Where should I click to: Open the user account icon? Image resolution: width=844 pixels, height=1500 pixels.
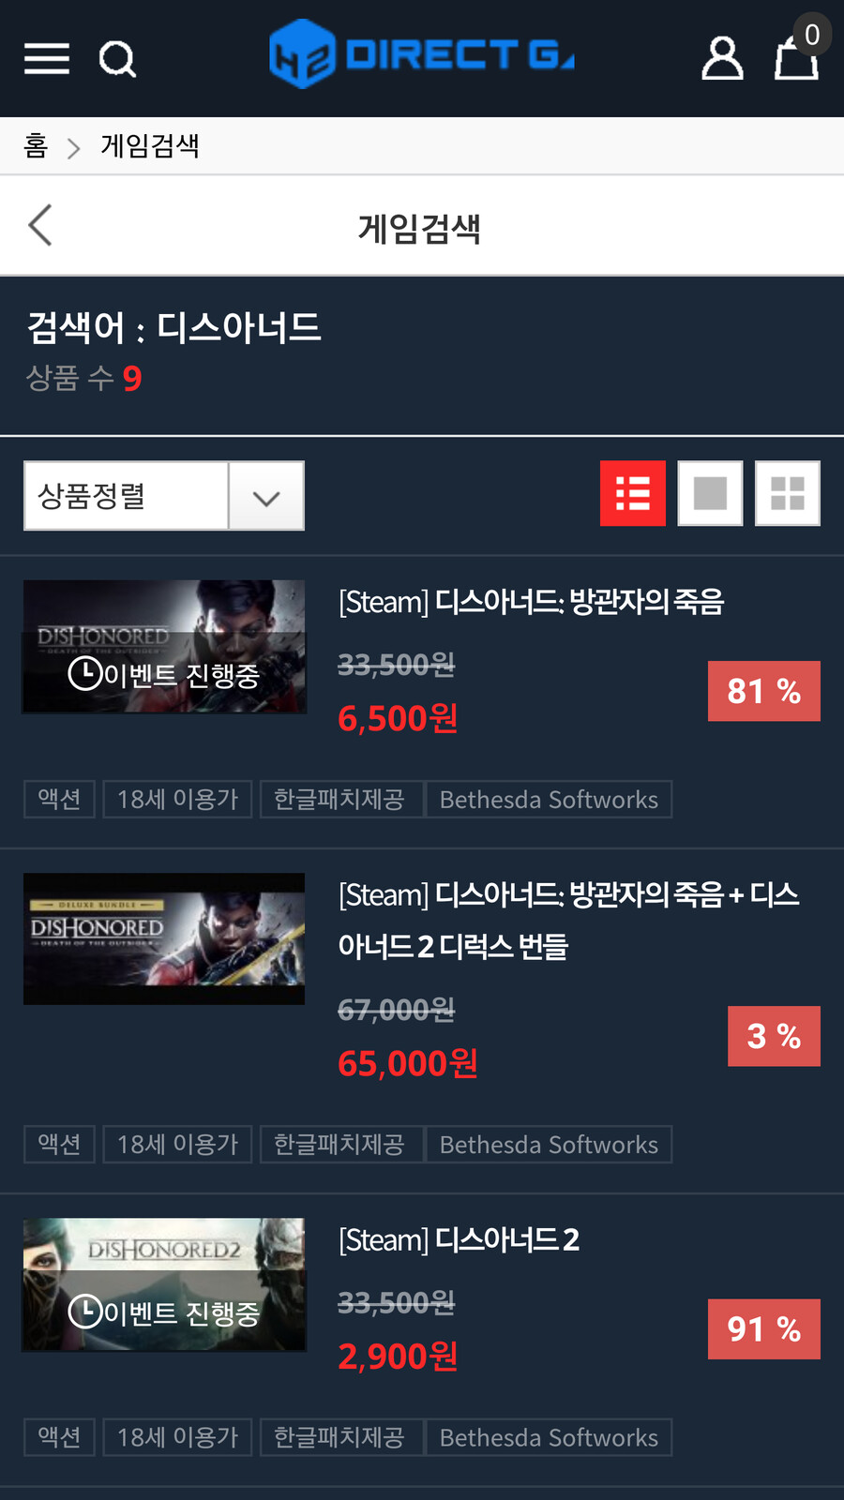coord(722,58)
